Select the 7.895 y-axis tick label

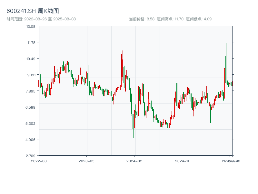pos(31,91)
